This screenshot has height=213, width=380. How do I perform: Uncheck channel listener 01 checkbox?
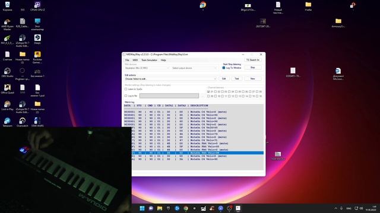(208, 92)
